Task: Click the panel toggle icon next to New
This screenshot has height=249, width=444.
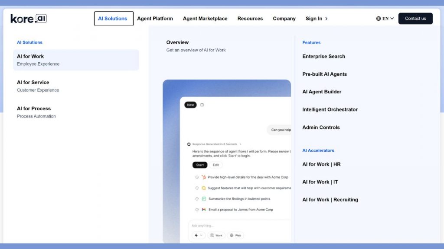Action: click(x=202, y=105)
